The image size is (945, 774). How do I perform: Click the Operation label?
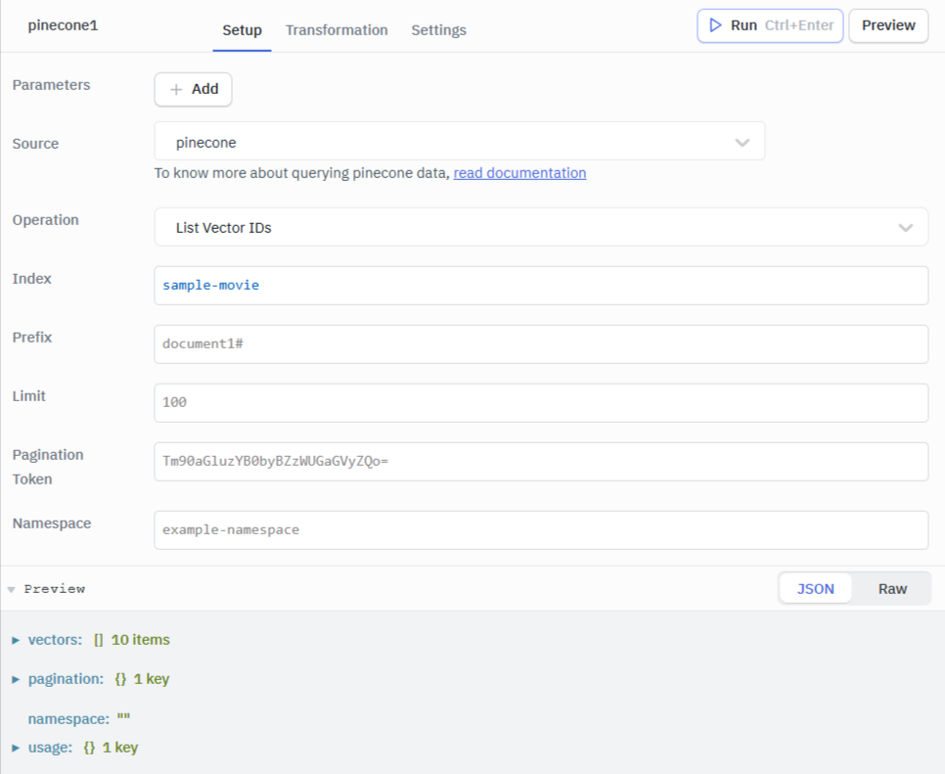pos(45,220)
